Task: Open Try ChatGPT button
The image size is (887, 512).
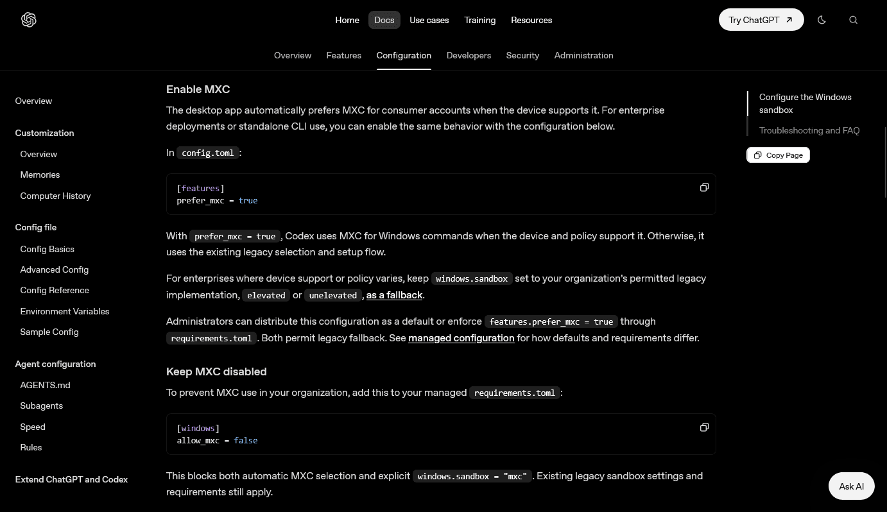Action: tap(761, 20)
